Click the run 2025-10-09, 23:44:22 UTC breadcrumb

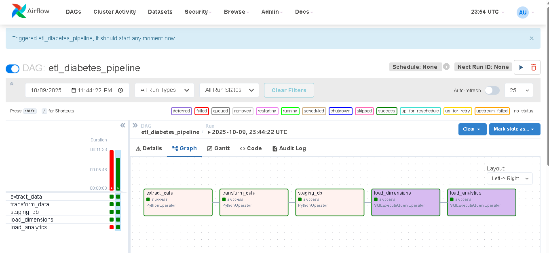pos(247,132)
